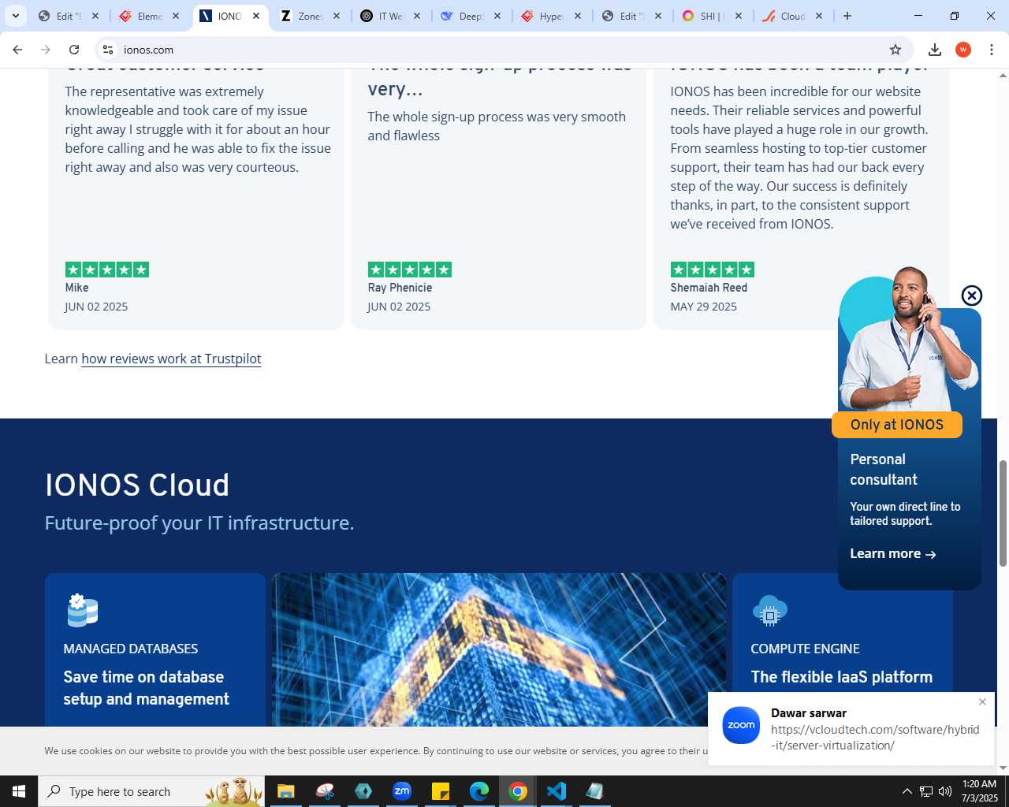Close the Personal consultant popup

[x=972, y=296]
